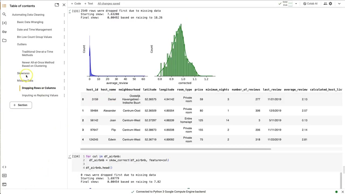Open options menu for Bin Low Count Group Values
Viewport: 345px width, 194px height.
point(64,37)
